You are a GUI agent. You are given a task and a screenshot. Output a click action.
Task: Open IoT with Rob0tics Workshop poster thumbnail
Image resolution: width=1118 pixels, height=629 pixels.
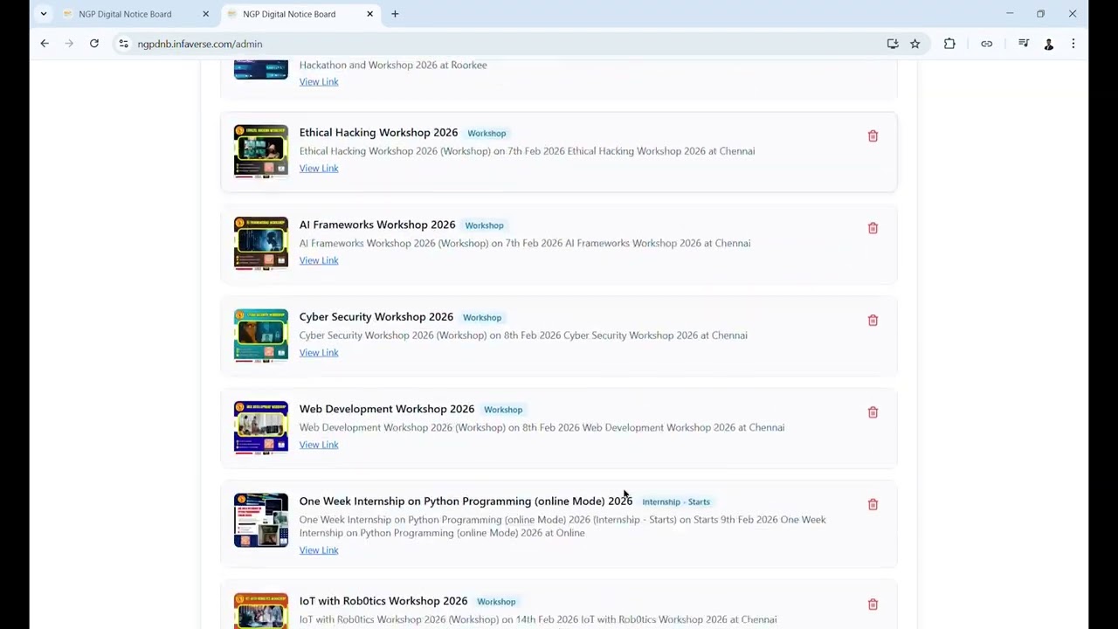(x=261, y=611)
